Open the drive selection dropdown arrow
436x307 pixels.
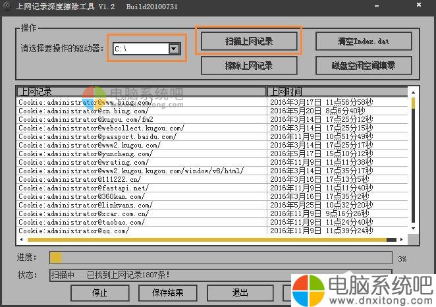click(x=174, y=49)
